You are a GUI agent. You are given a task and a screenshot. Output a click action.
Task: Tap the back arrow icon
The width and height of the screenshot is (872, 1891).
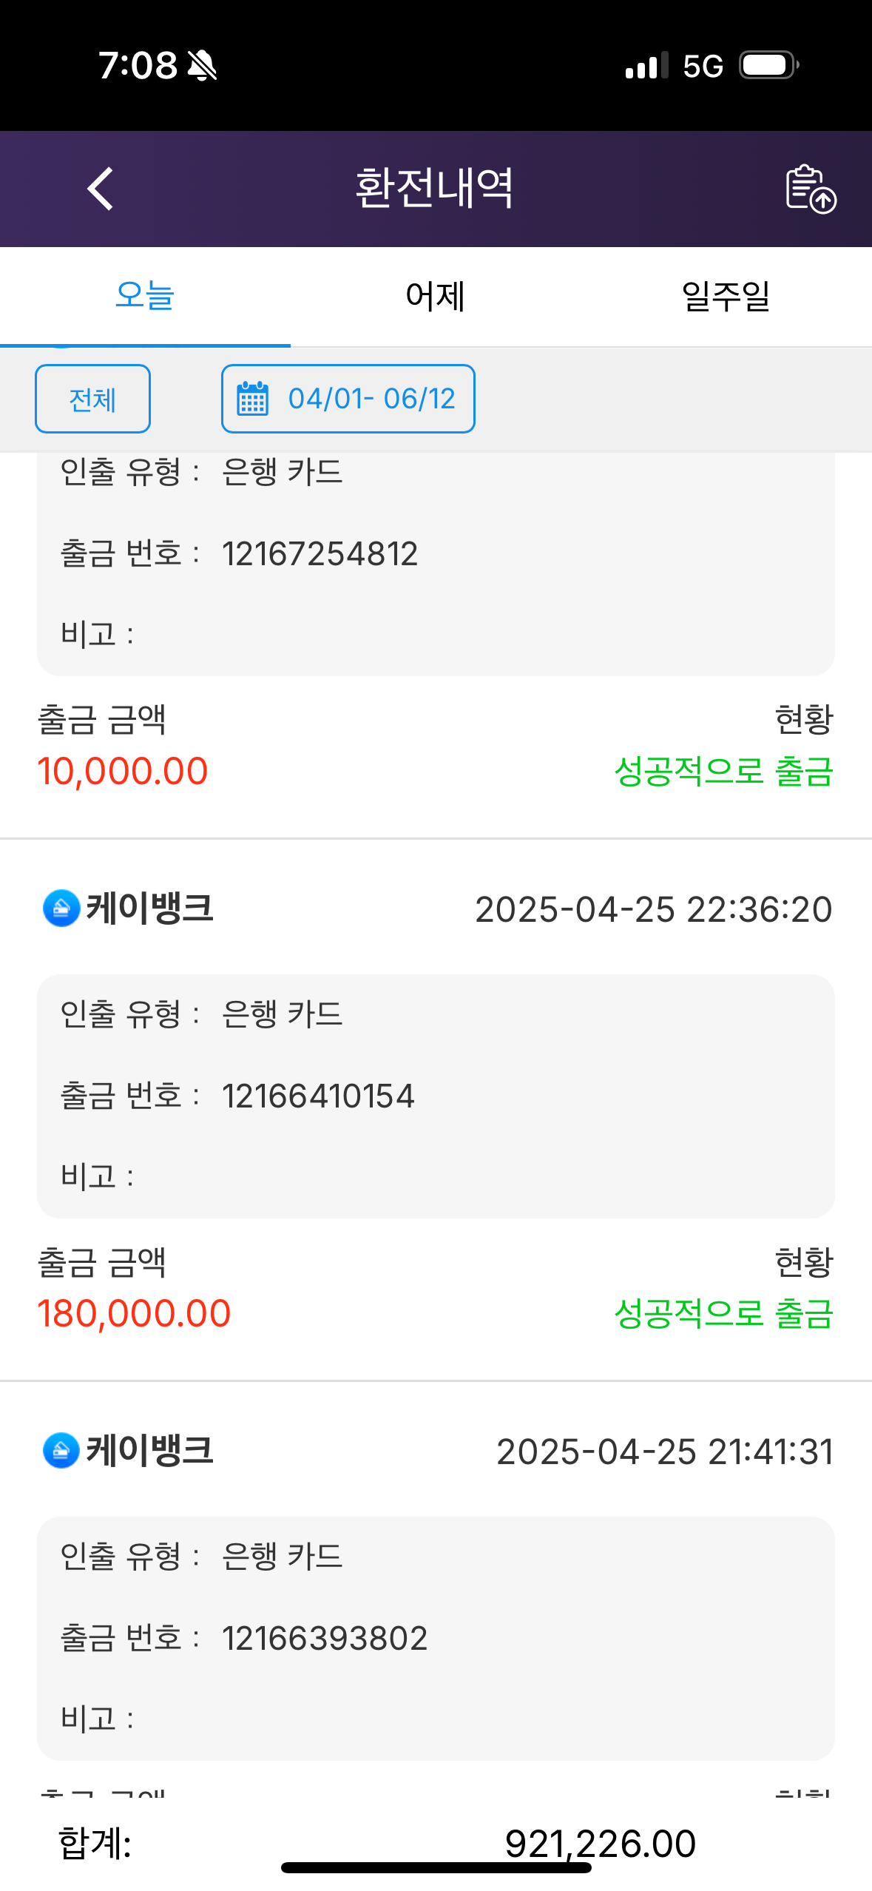tap(101, 189)
